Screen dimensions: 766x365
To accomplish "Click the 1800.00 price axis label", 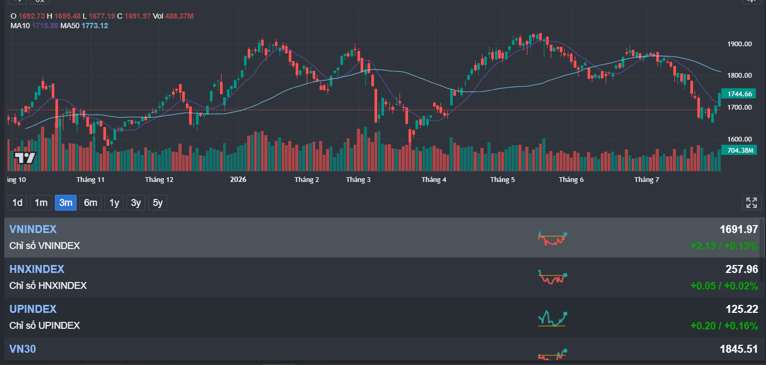I will tap(739, 76).
